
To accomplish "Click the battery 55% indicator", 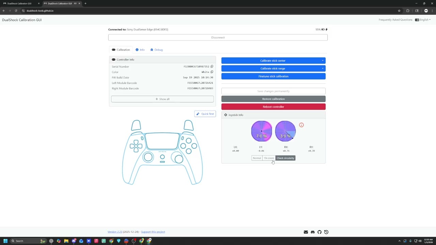I will (x=321, y=30).
